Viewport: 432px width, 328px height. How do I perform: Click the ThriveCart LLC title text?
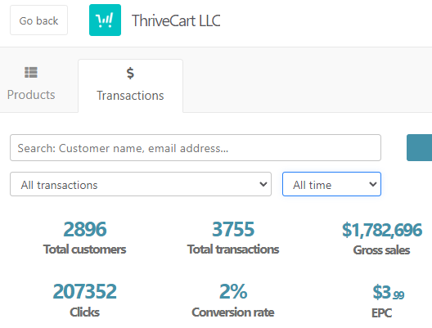point(176,20)
